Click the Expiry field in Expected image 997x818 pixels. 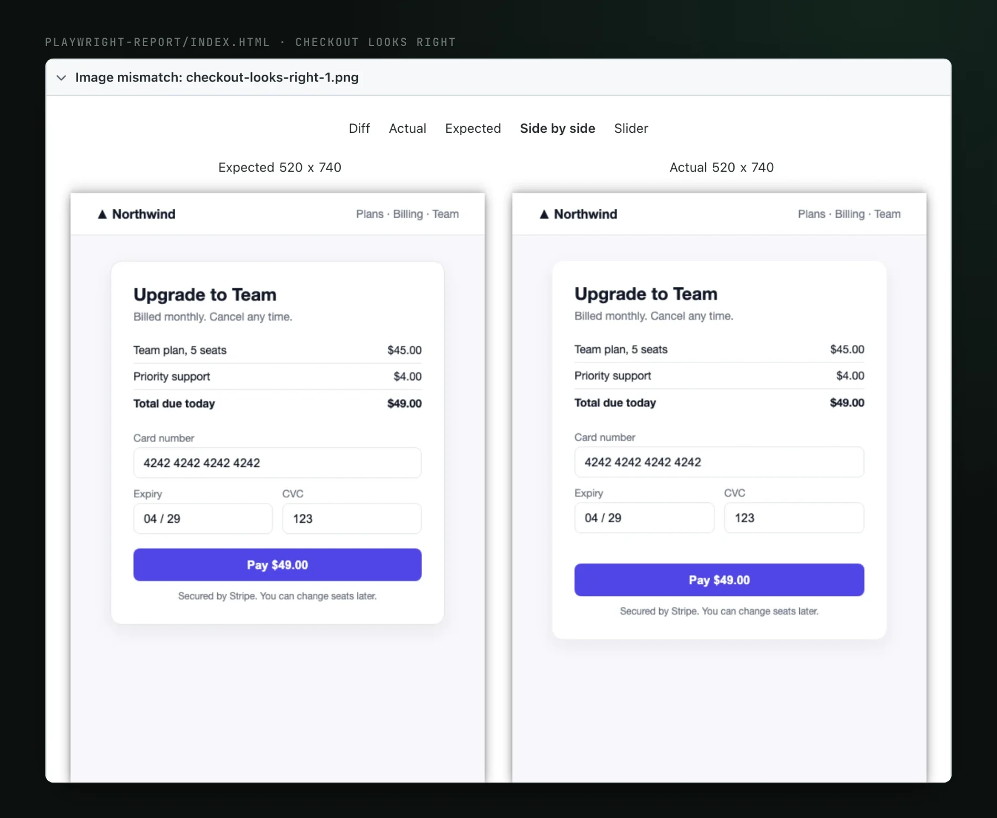(x=203, y=518)
